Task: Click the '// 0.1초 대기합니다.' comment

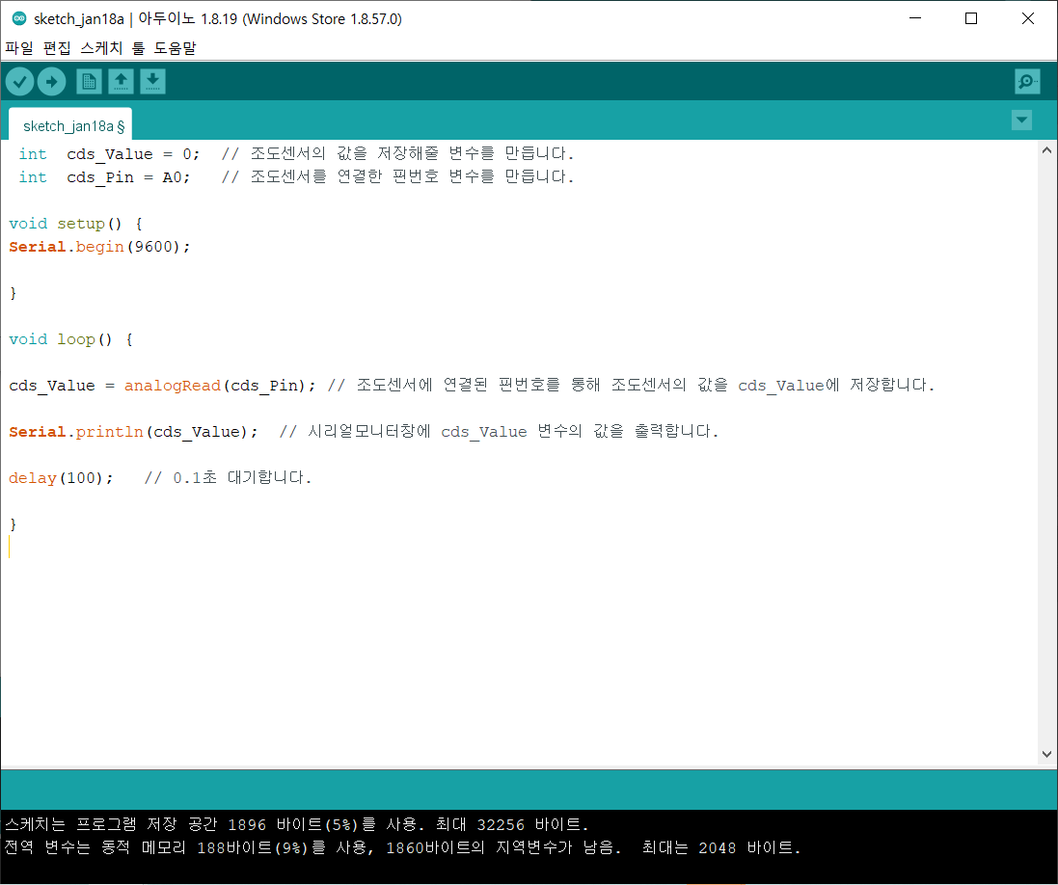Action: [228, 477]
